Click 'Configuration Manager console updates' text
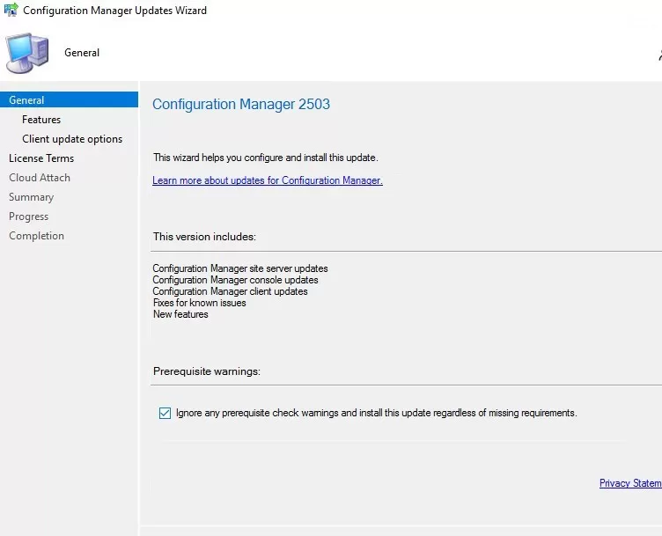The height and width of the screenshot is (536, 662). tap(236, 280)
